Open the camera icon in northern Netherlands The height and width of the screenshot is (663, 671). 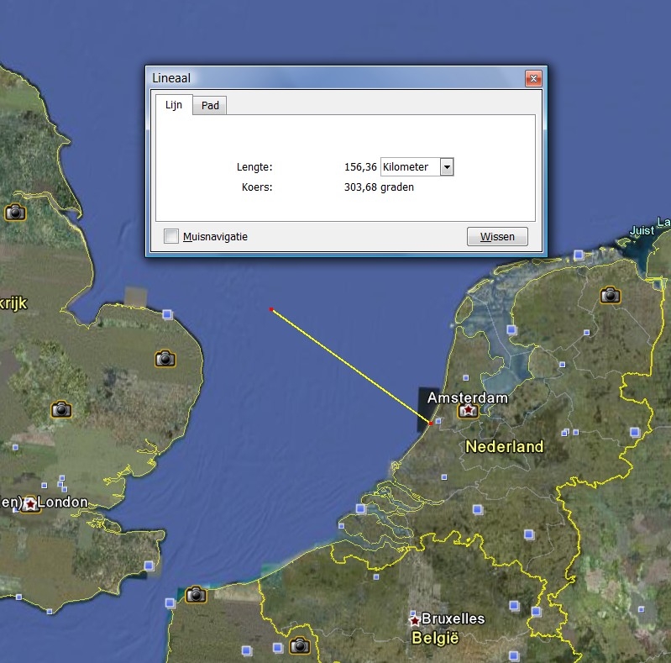tap(611, 295)
